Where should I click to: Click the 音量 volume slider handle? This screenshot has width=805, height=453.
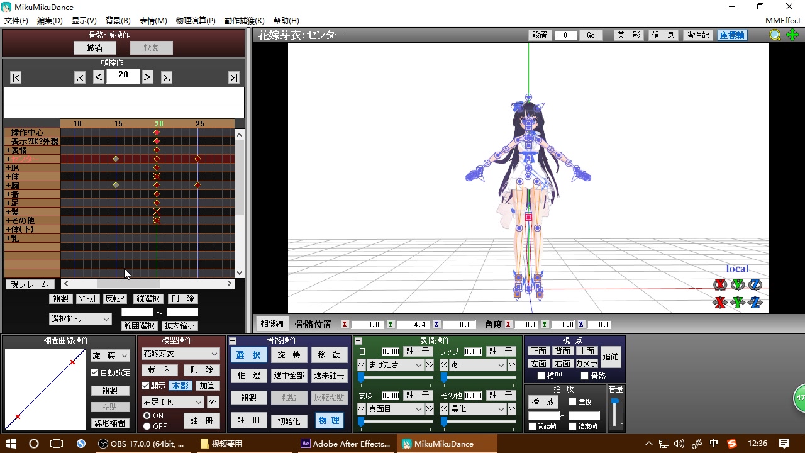pyautogui.click(x=615, y=401)
